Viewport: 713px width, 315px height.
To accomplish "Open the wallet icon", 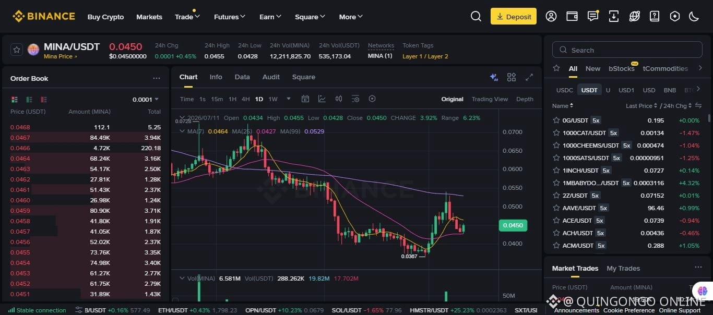I will (x=572, y=16).
